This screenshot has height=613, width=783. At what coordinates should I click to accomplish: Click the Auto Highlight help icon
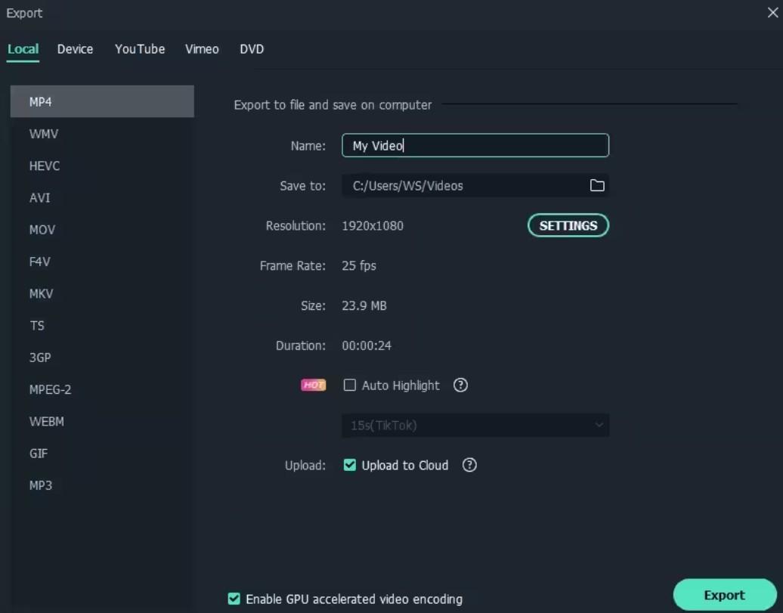[x=460, y=385]
